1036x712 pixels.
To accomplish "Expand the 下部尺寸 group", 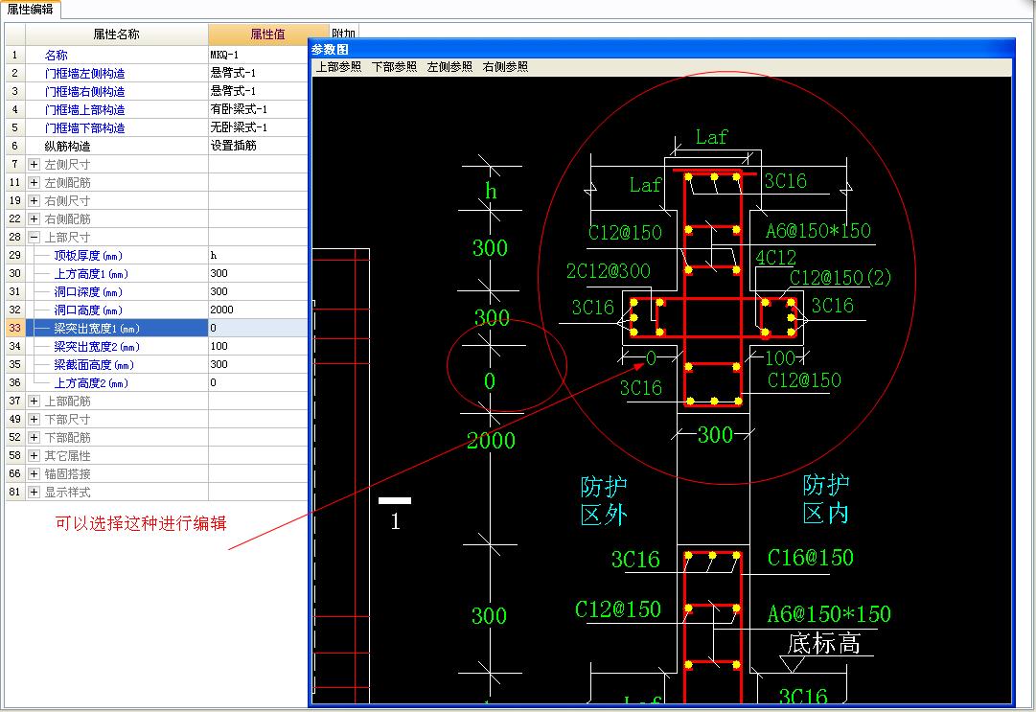I will [34, 420].
